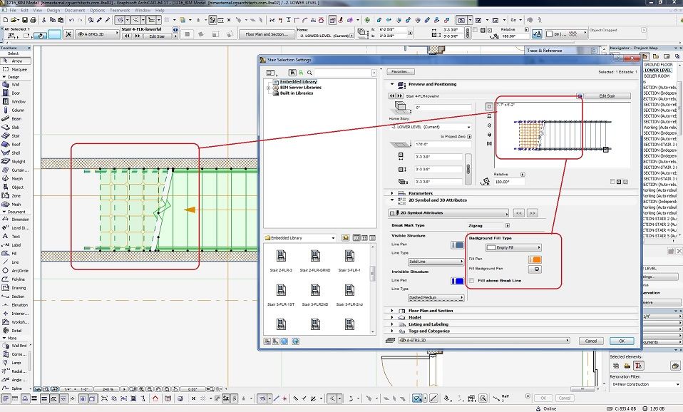Enable Fill above Break Line checkbox
The width and height of the screenshot is (683, 412).
[472, 282]
